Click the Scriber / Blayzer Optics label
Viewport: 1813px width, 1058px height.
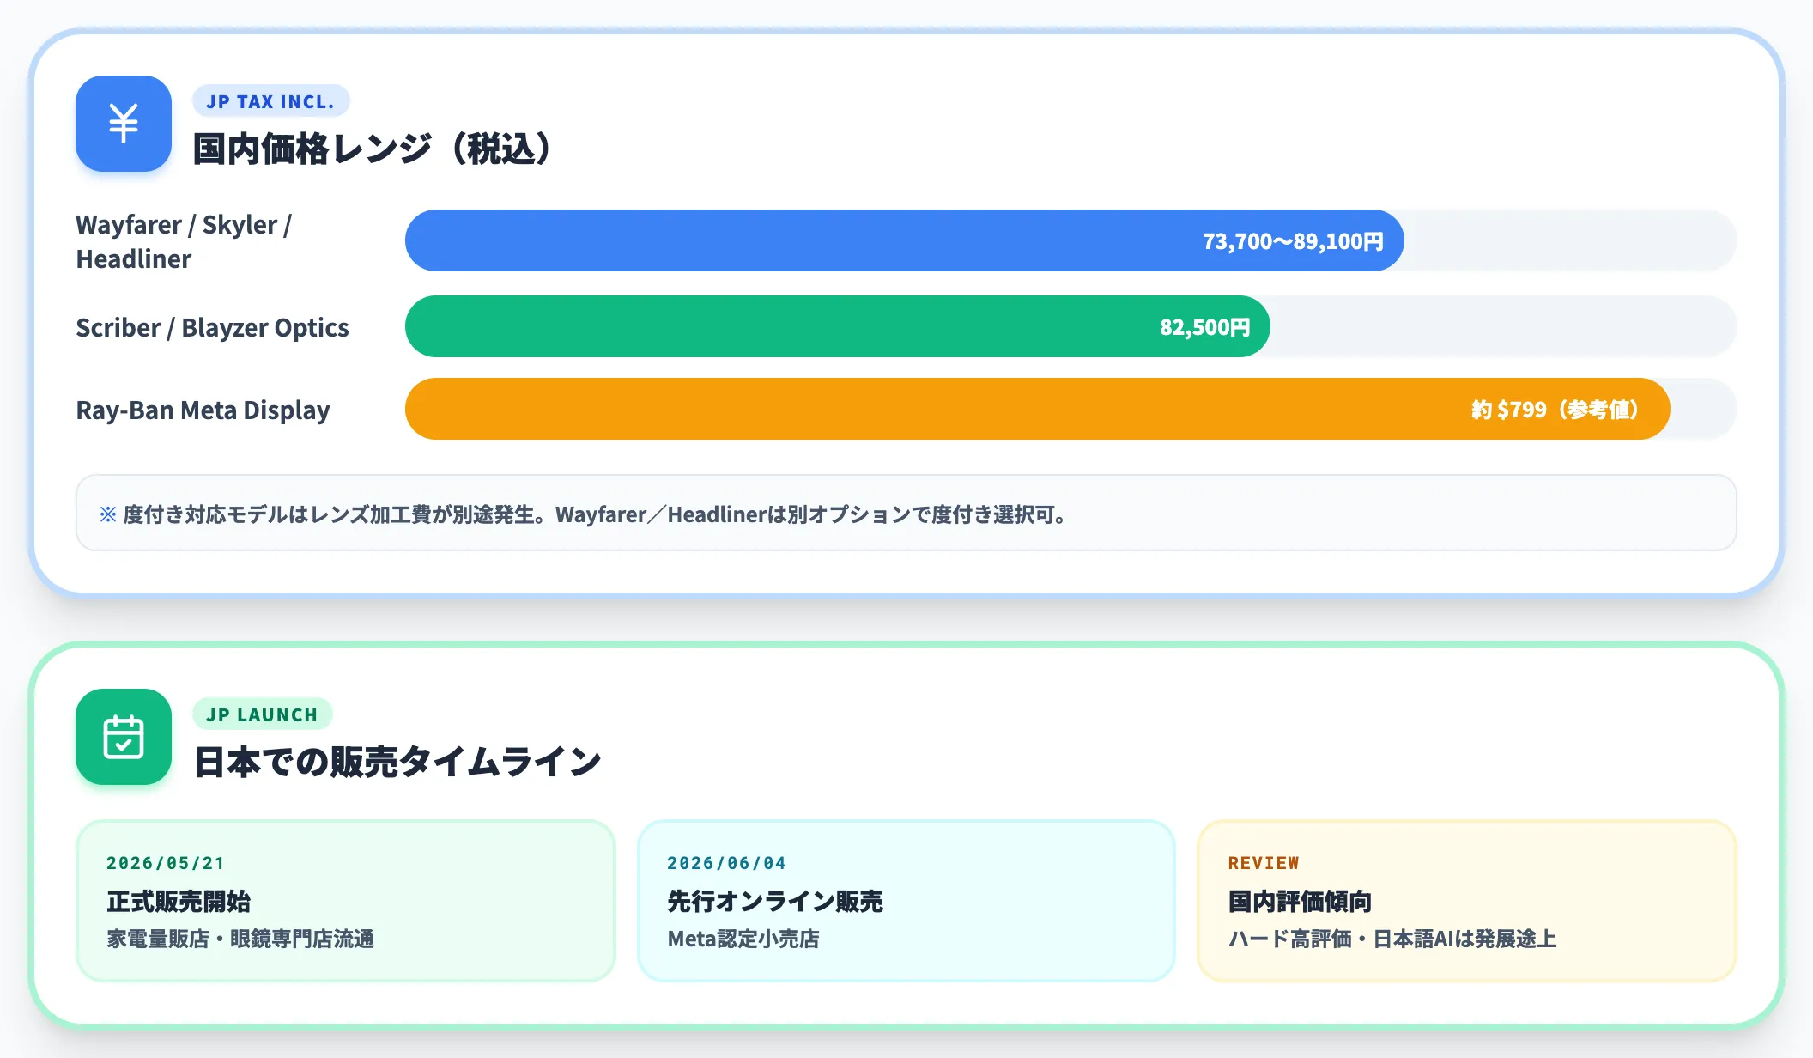coord(212,327)
